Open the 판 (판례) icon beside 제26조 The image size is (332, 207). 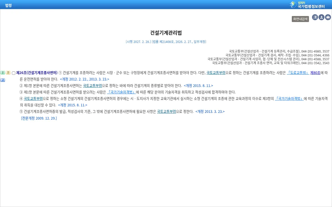coord(2,73)
